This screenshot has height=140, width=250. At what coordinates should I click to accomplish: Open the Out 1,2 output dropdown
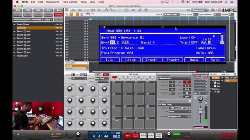pos(200,93)
